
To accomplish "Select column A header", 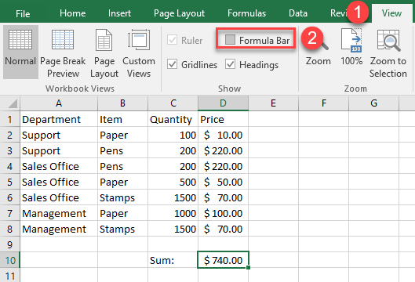I will 59,103.
